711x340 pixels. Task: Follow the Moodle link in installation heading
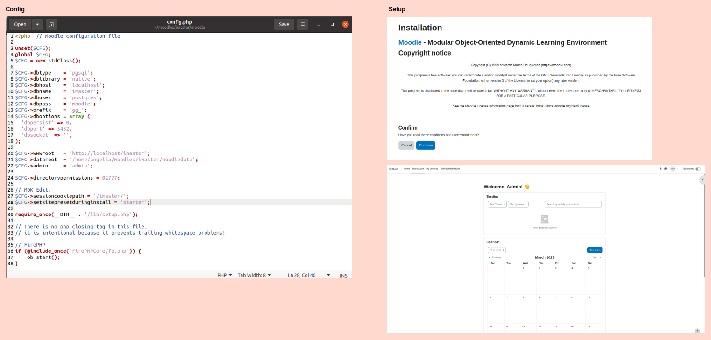410,42
